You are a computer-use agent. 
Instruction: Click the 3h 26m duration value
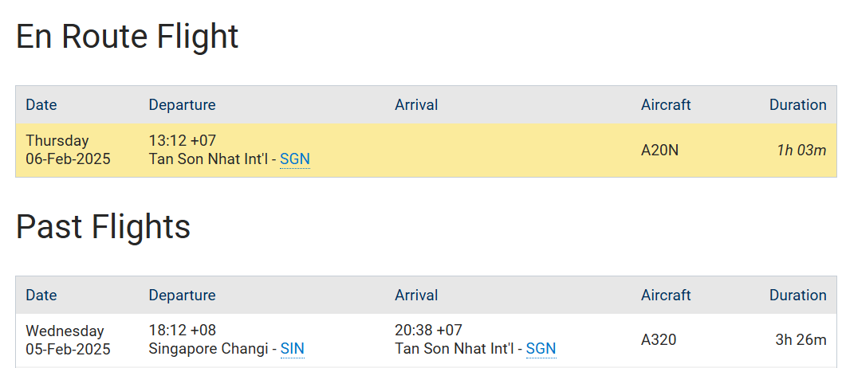(801, 339)
